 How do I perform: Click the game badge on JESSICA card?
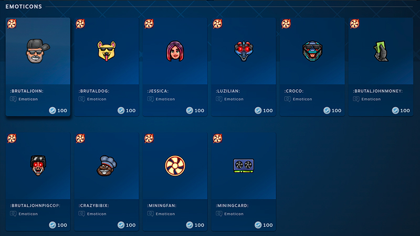click(149, 24)
